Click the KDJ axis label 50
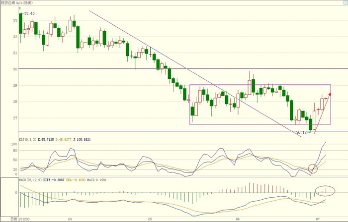348x222 pixels. (x=15, y=160)
